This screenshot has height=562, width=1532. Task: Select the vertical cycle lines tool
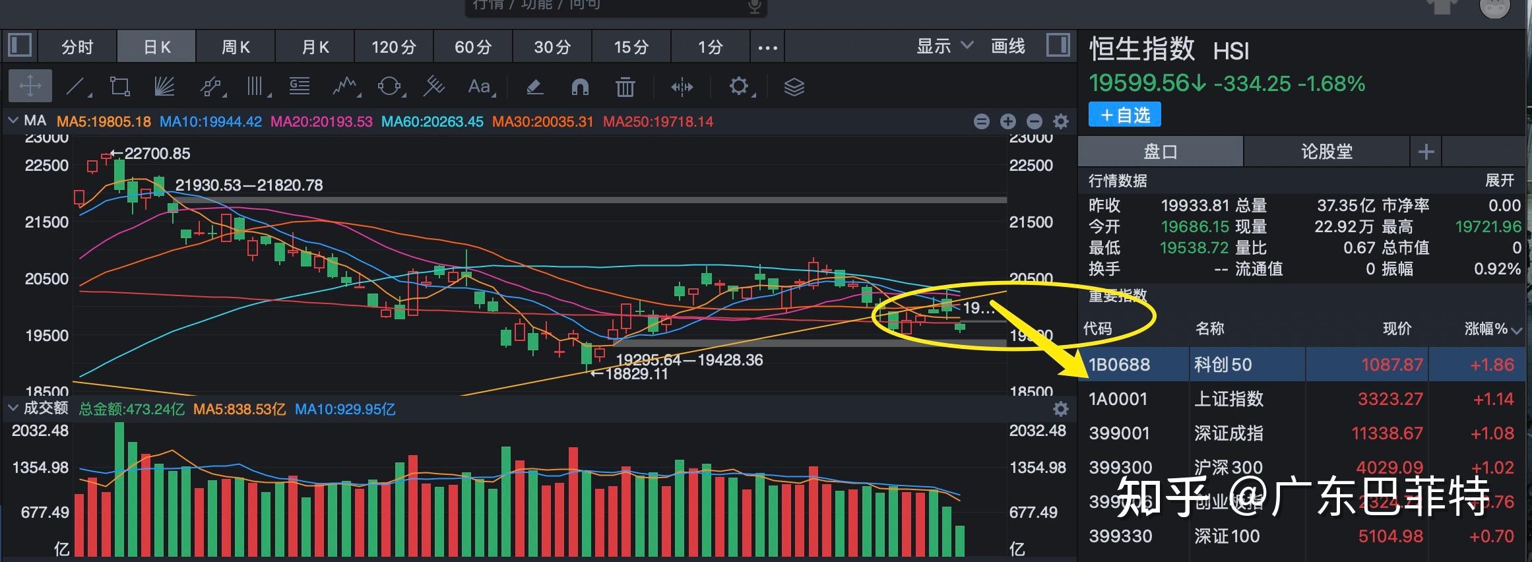(x=257, y=86)
